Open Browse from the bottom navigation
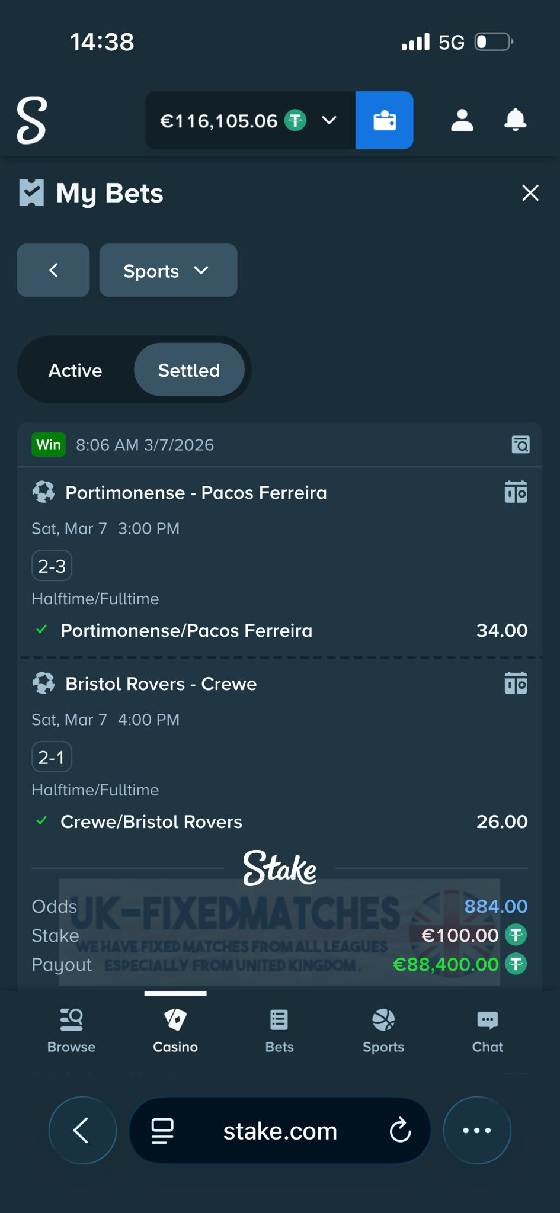 tap(71, 1031)
